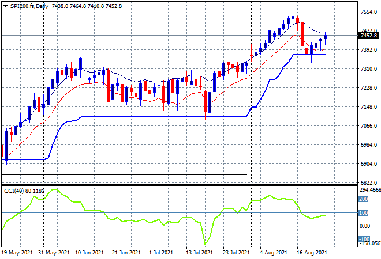Click the 16 Aug 2021 date label

[312, 253]
